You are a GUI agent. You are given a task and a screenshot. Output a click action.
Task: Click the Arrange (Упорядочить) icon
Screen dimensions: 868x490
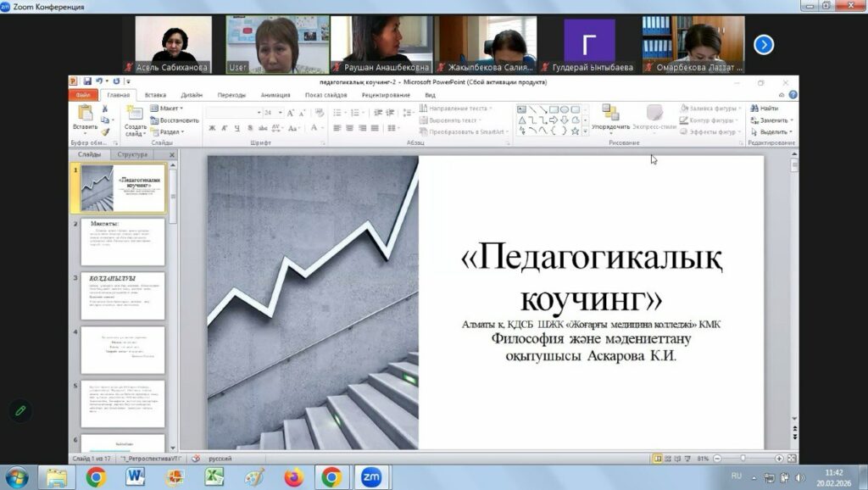(x=610, y=113)
